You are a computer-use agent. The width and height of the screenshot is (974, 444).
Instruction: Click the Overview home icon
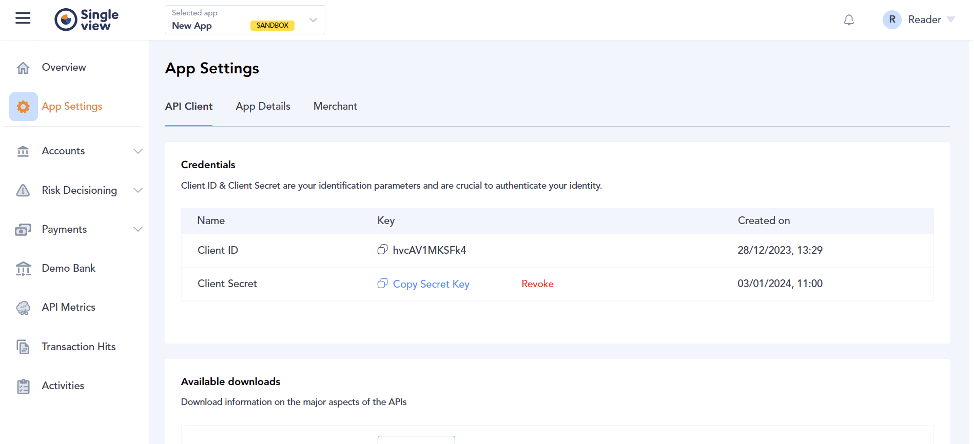pyautogui.click(x=23, y=68)
